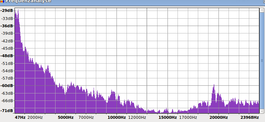Click the -48dB axis label
The height and width of the screenshot is (122, 265).
[6, 56]
